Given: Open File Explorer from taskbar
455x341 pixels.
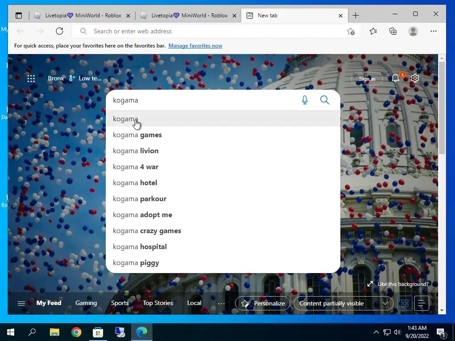Looking at the screenshot, I should click(54, 332).
